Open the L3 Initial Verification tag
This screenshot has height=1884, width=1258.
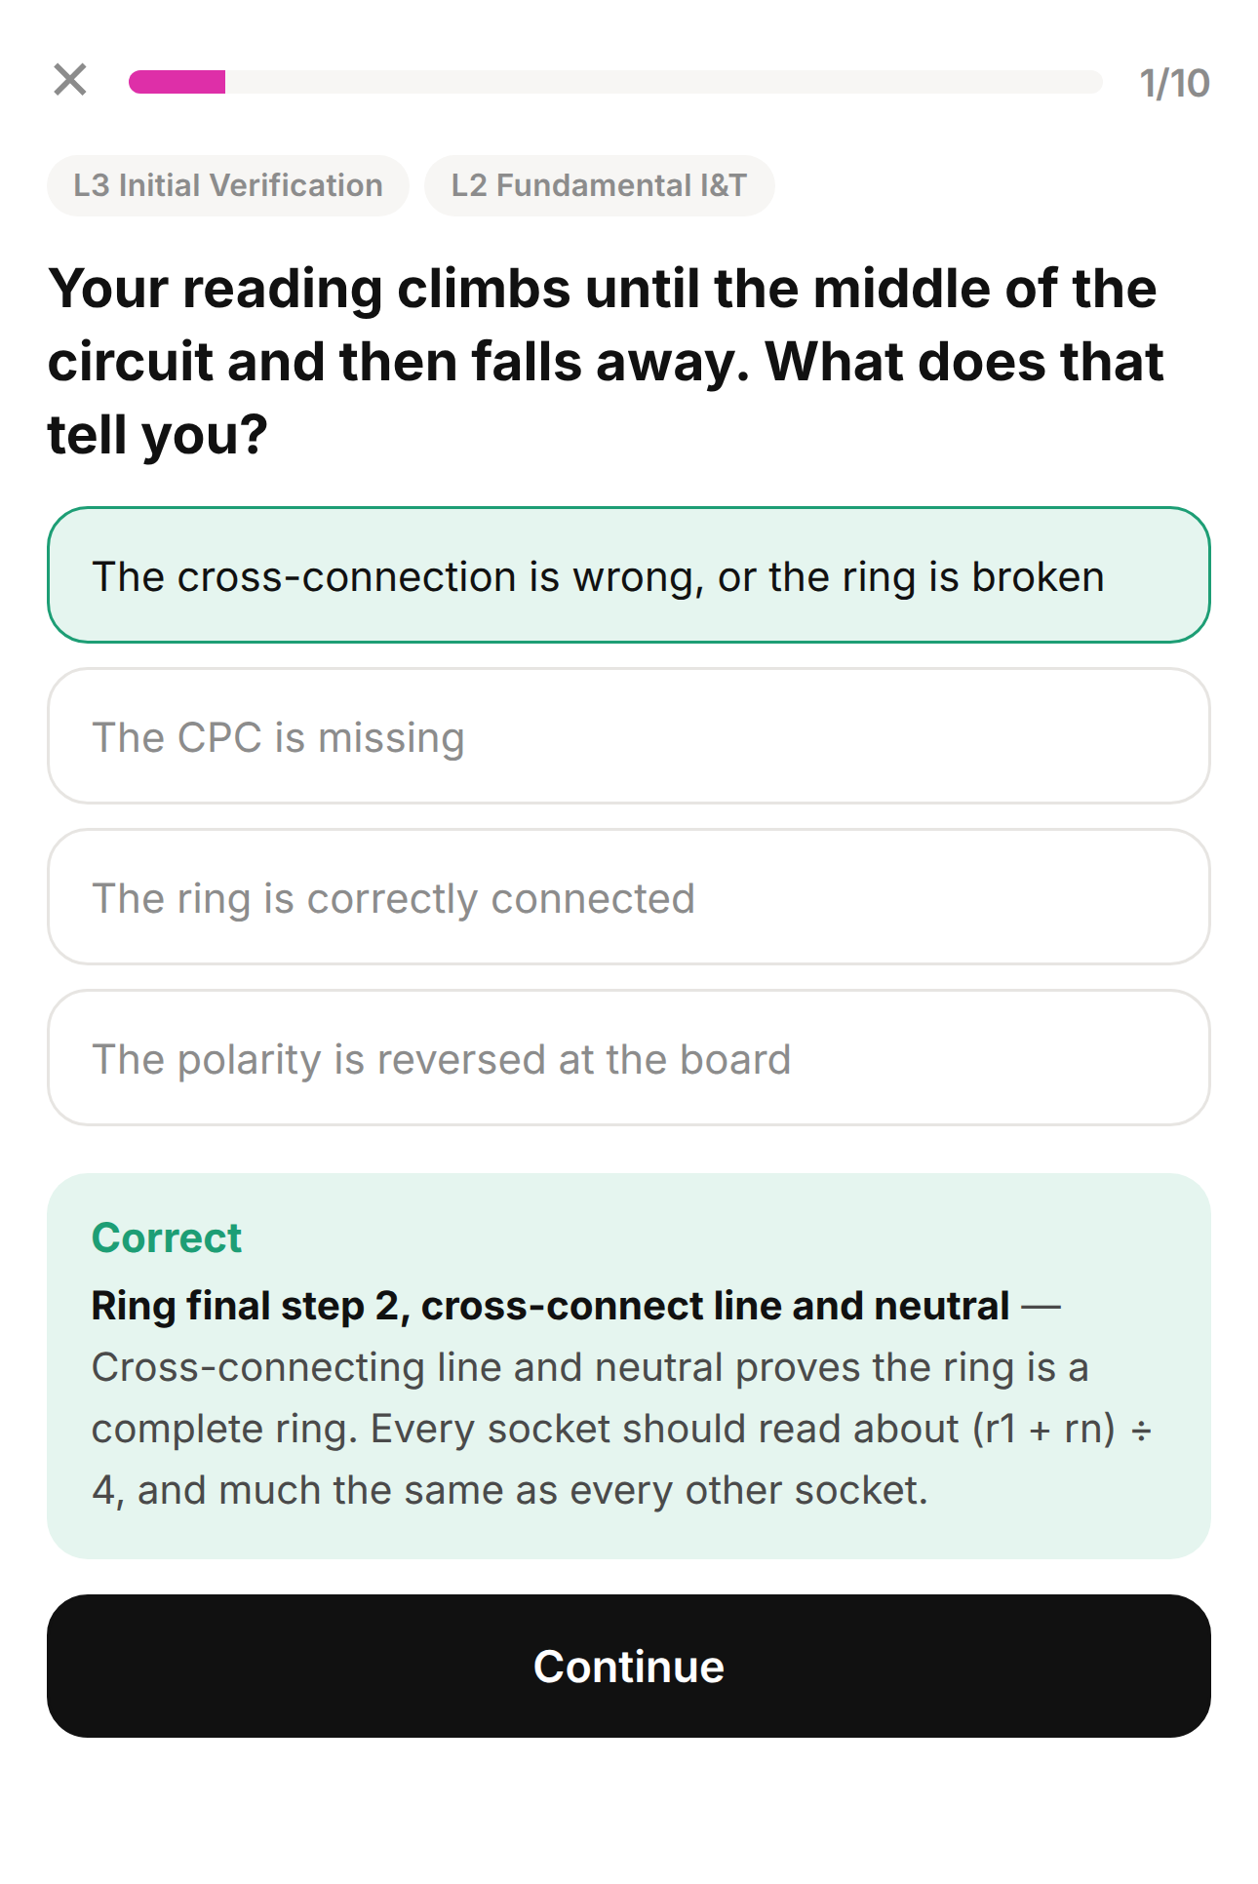pos(228,185)
